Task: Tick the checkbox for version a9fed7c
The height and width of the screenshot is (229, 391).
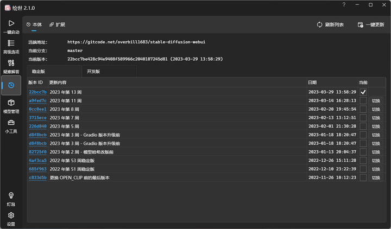Action: coord(363,101)
